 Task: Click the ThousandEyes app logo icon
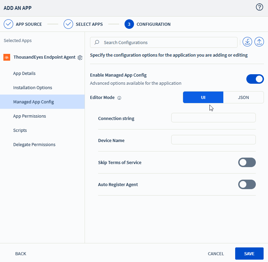7,57
